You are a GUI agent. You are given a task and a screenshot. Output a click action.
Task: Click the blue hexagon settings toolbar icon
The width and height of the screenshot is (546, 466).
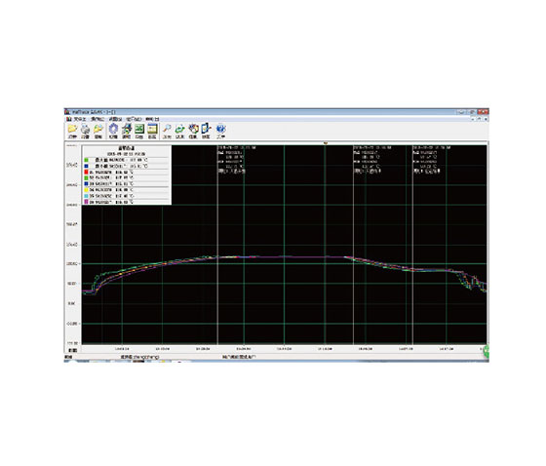click(113, 130)
